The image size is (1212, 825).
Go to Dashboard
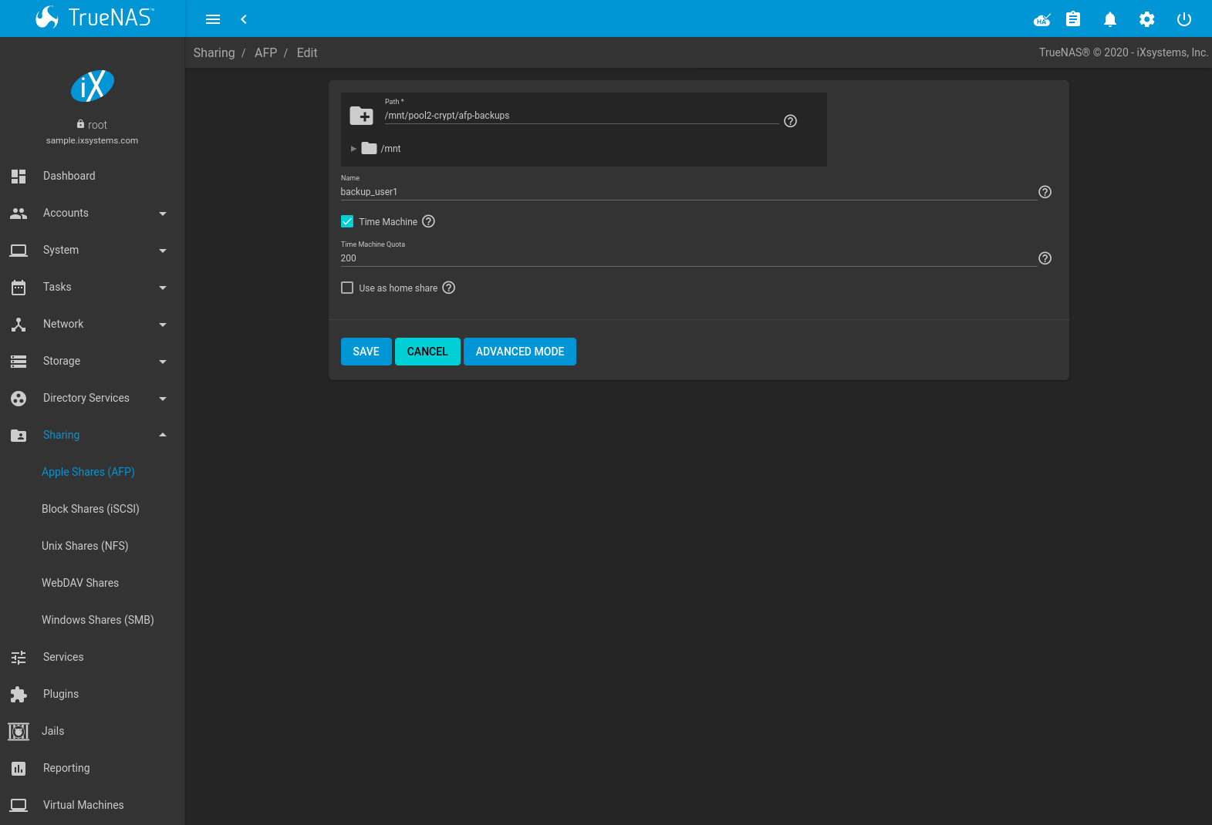point(69,176)
